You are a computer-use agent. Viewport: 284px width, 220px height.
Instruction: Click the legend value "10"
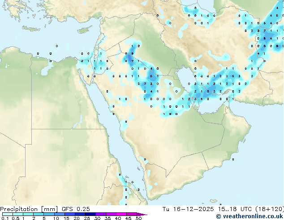point(56,218)
